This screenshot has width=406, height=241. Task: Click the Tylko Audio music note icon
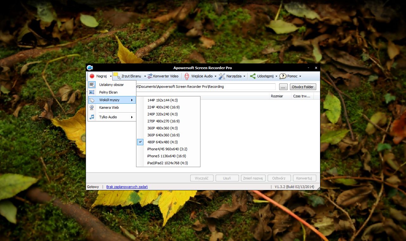click(x=92, y=117)
